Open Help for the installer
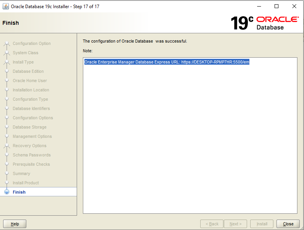 click(x=15, y=224)
